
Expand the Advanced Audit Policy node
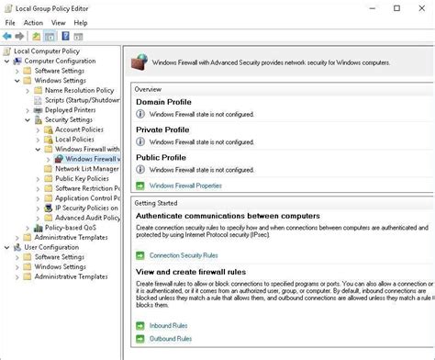click(x=38, y=219)
